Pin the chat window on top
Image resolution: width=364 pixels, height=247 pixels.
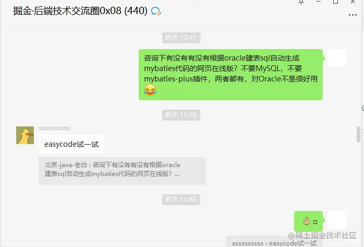point(301,2)
